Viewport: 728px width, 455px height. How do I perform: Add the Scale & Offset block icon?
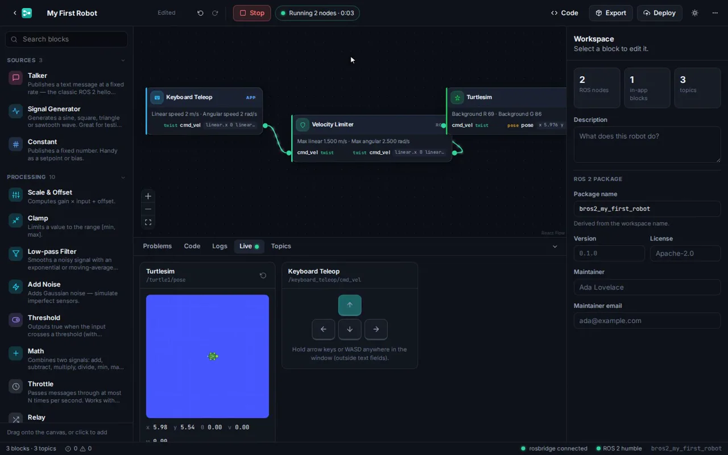[x=16, y=195]
